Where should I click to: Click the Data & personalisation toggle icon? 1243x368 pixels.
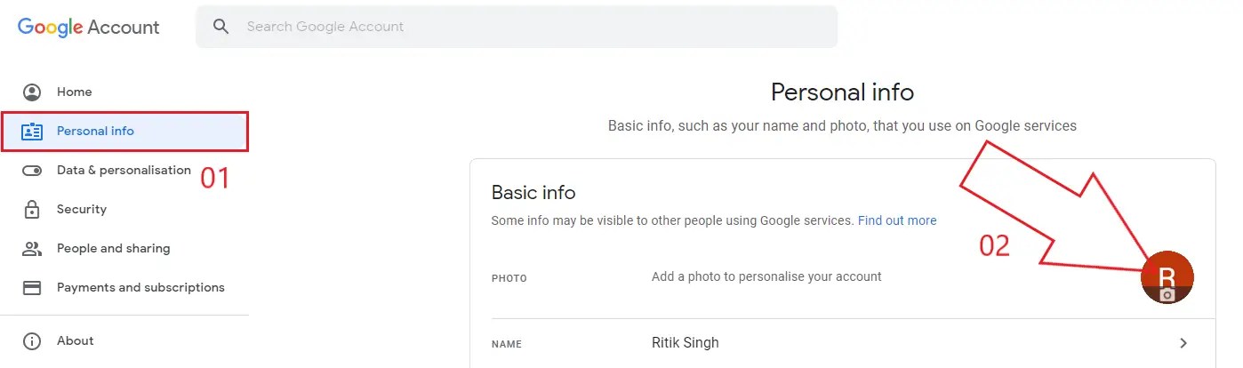click(32, 171)
